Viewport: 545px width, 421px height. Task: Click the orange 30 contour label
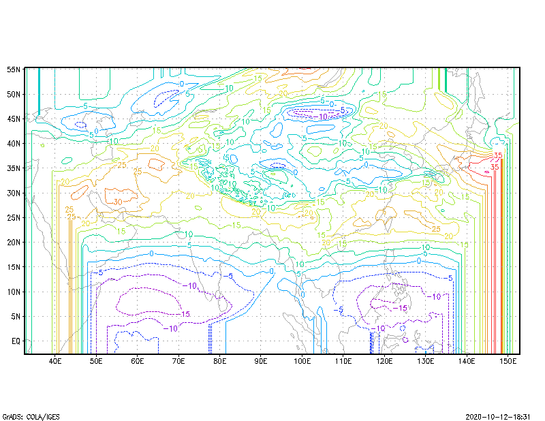118,202
